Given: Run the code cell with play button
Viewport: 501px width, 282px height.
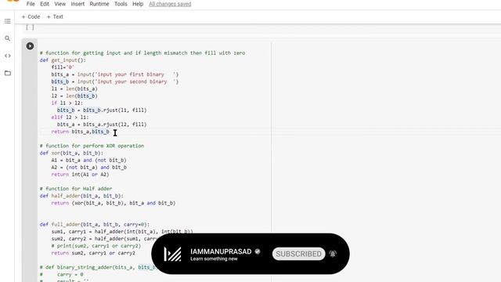Looking at the screenshot, I should (x=30, y=46).
